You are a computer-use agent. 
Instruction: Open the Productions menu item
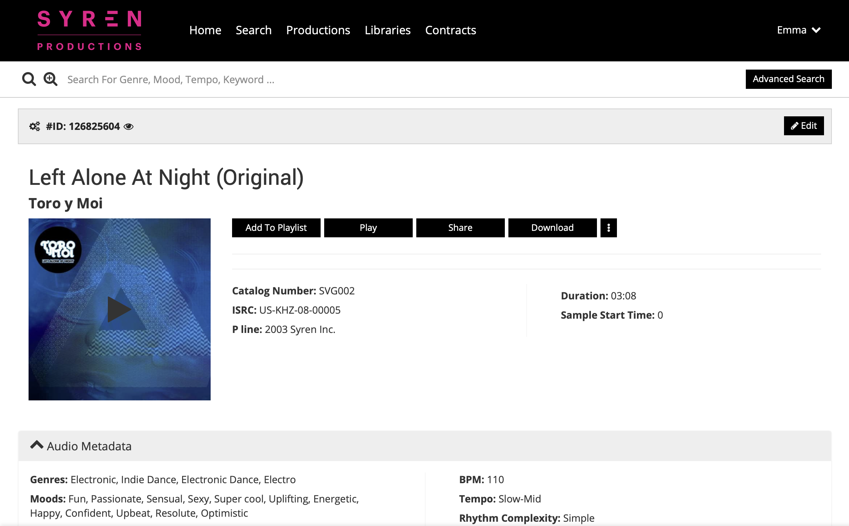[x=318, y=30]
